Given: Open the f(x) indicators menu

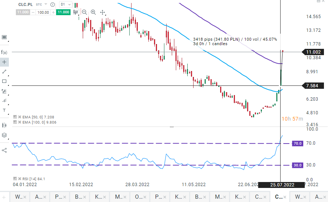Looking at the screenshot, I should click(x=4, y=52).
